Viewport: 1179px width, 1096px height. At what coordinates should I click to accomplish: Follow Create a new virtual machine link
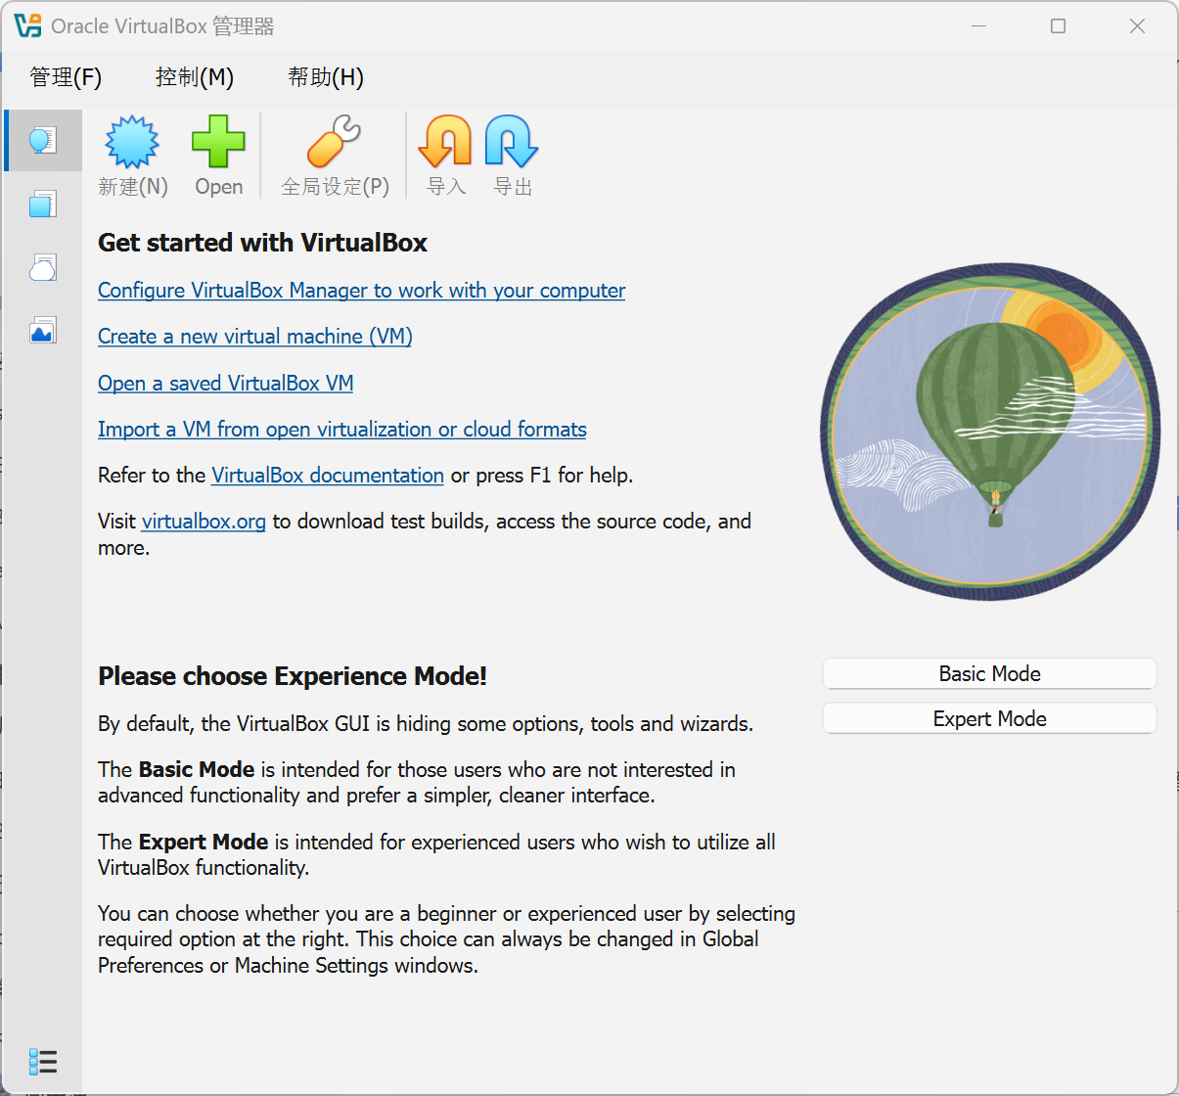(254, 337)
